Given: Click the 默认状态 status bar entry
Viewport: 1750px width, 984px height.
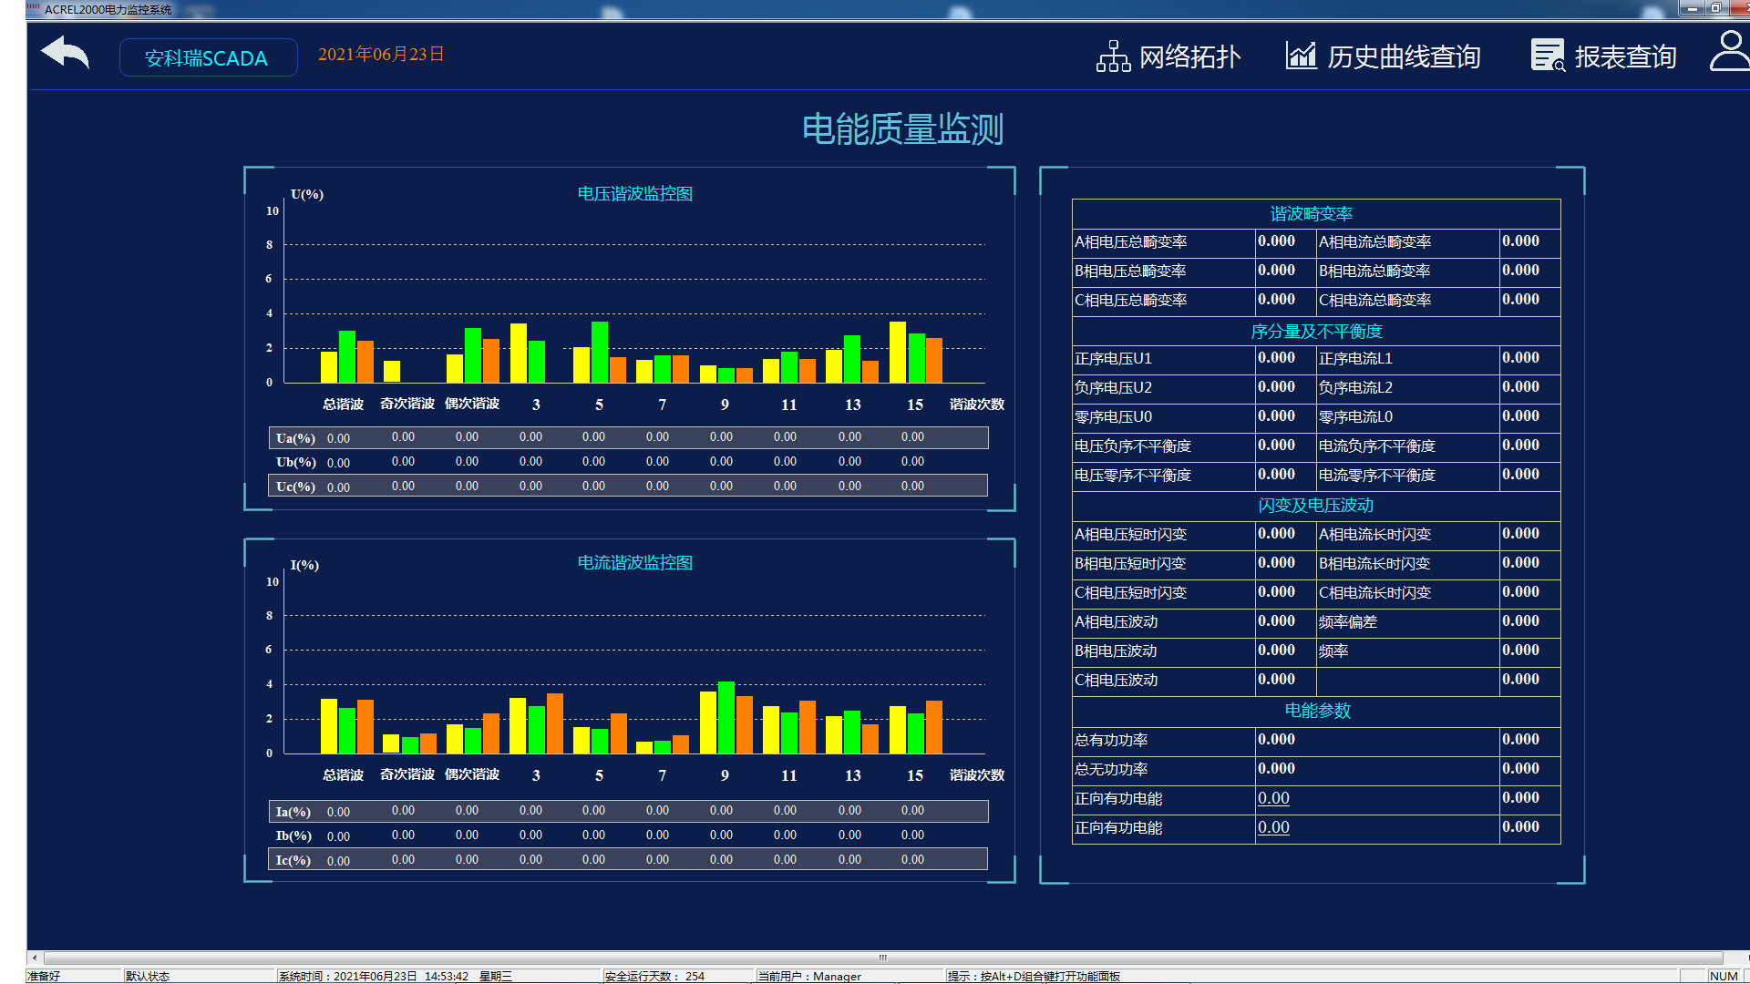Looking at the screenshot, I should [x=148, y=976].
